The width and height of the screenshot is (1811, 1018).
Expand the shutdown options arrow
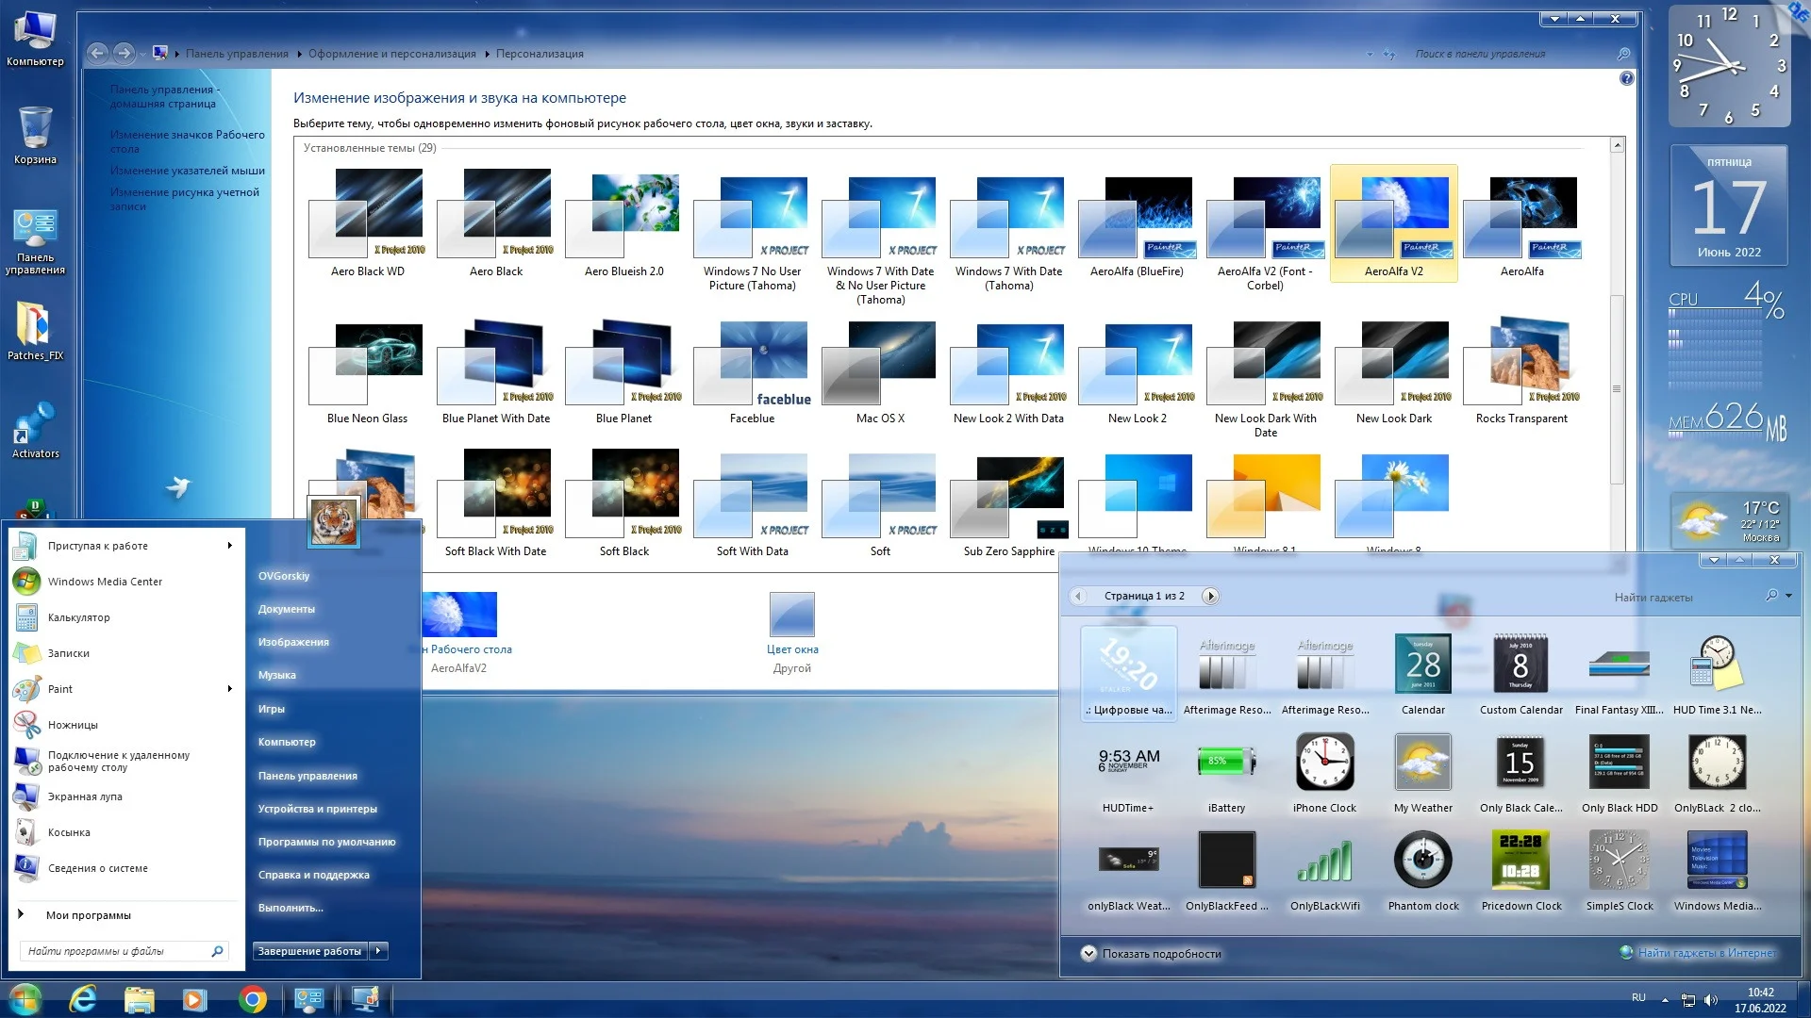click(x=378, y=951)
